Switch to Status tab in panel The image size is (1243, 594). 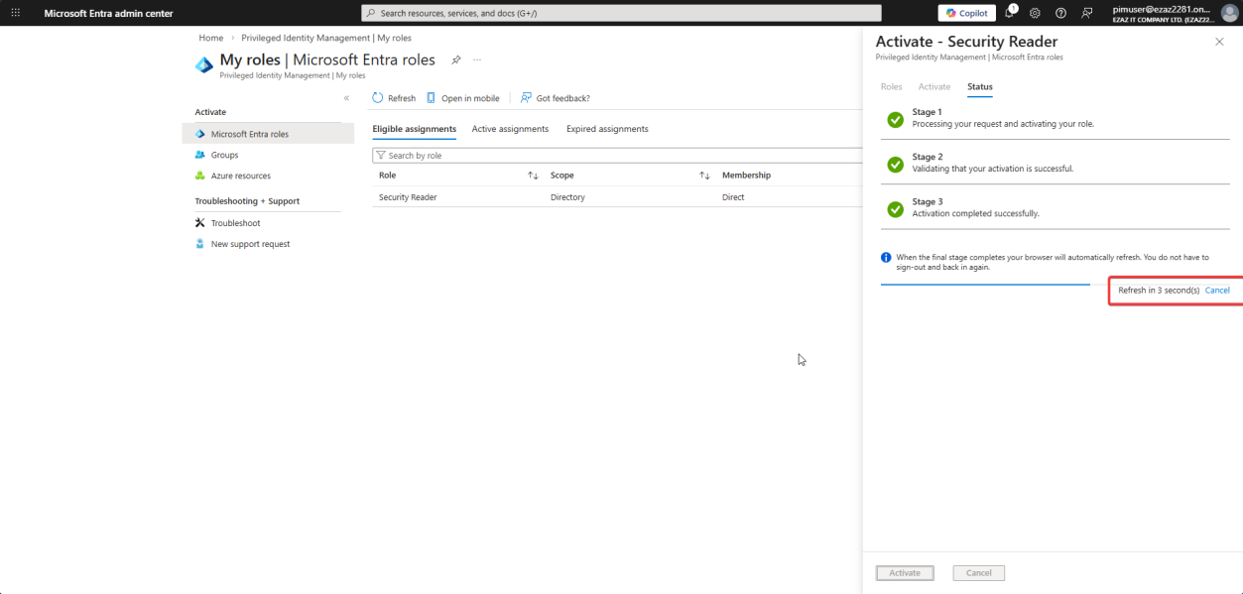click(980, 87)
